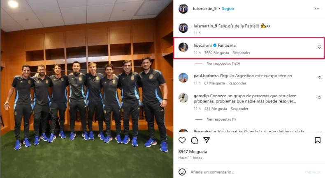The height and width of the screenshot is (178, 325).
Task: Open gerodlp username profile link
Action: [201, 96]
